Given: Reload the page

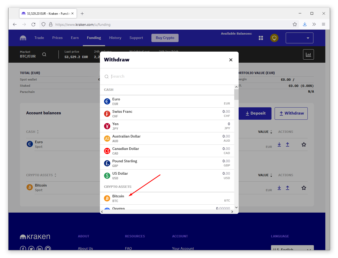Looking at the screenshot, I should 33,25.
